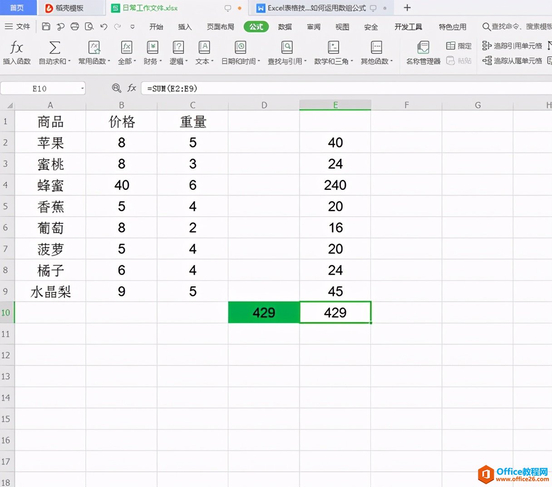Select cell E4 containing 240
Image resolution: width=552 pixels, height=487 pixels.
click(x=335, y=185)
